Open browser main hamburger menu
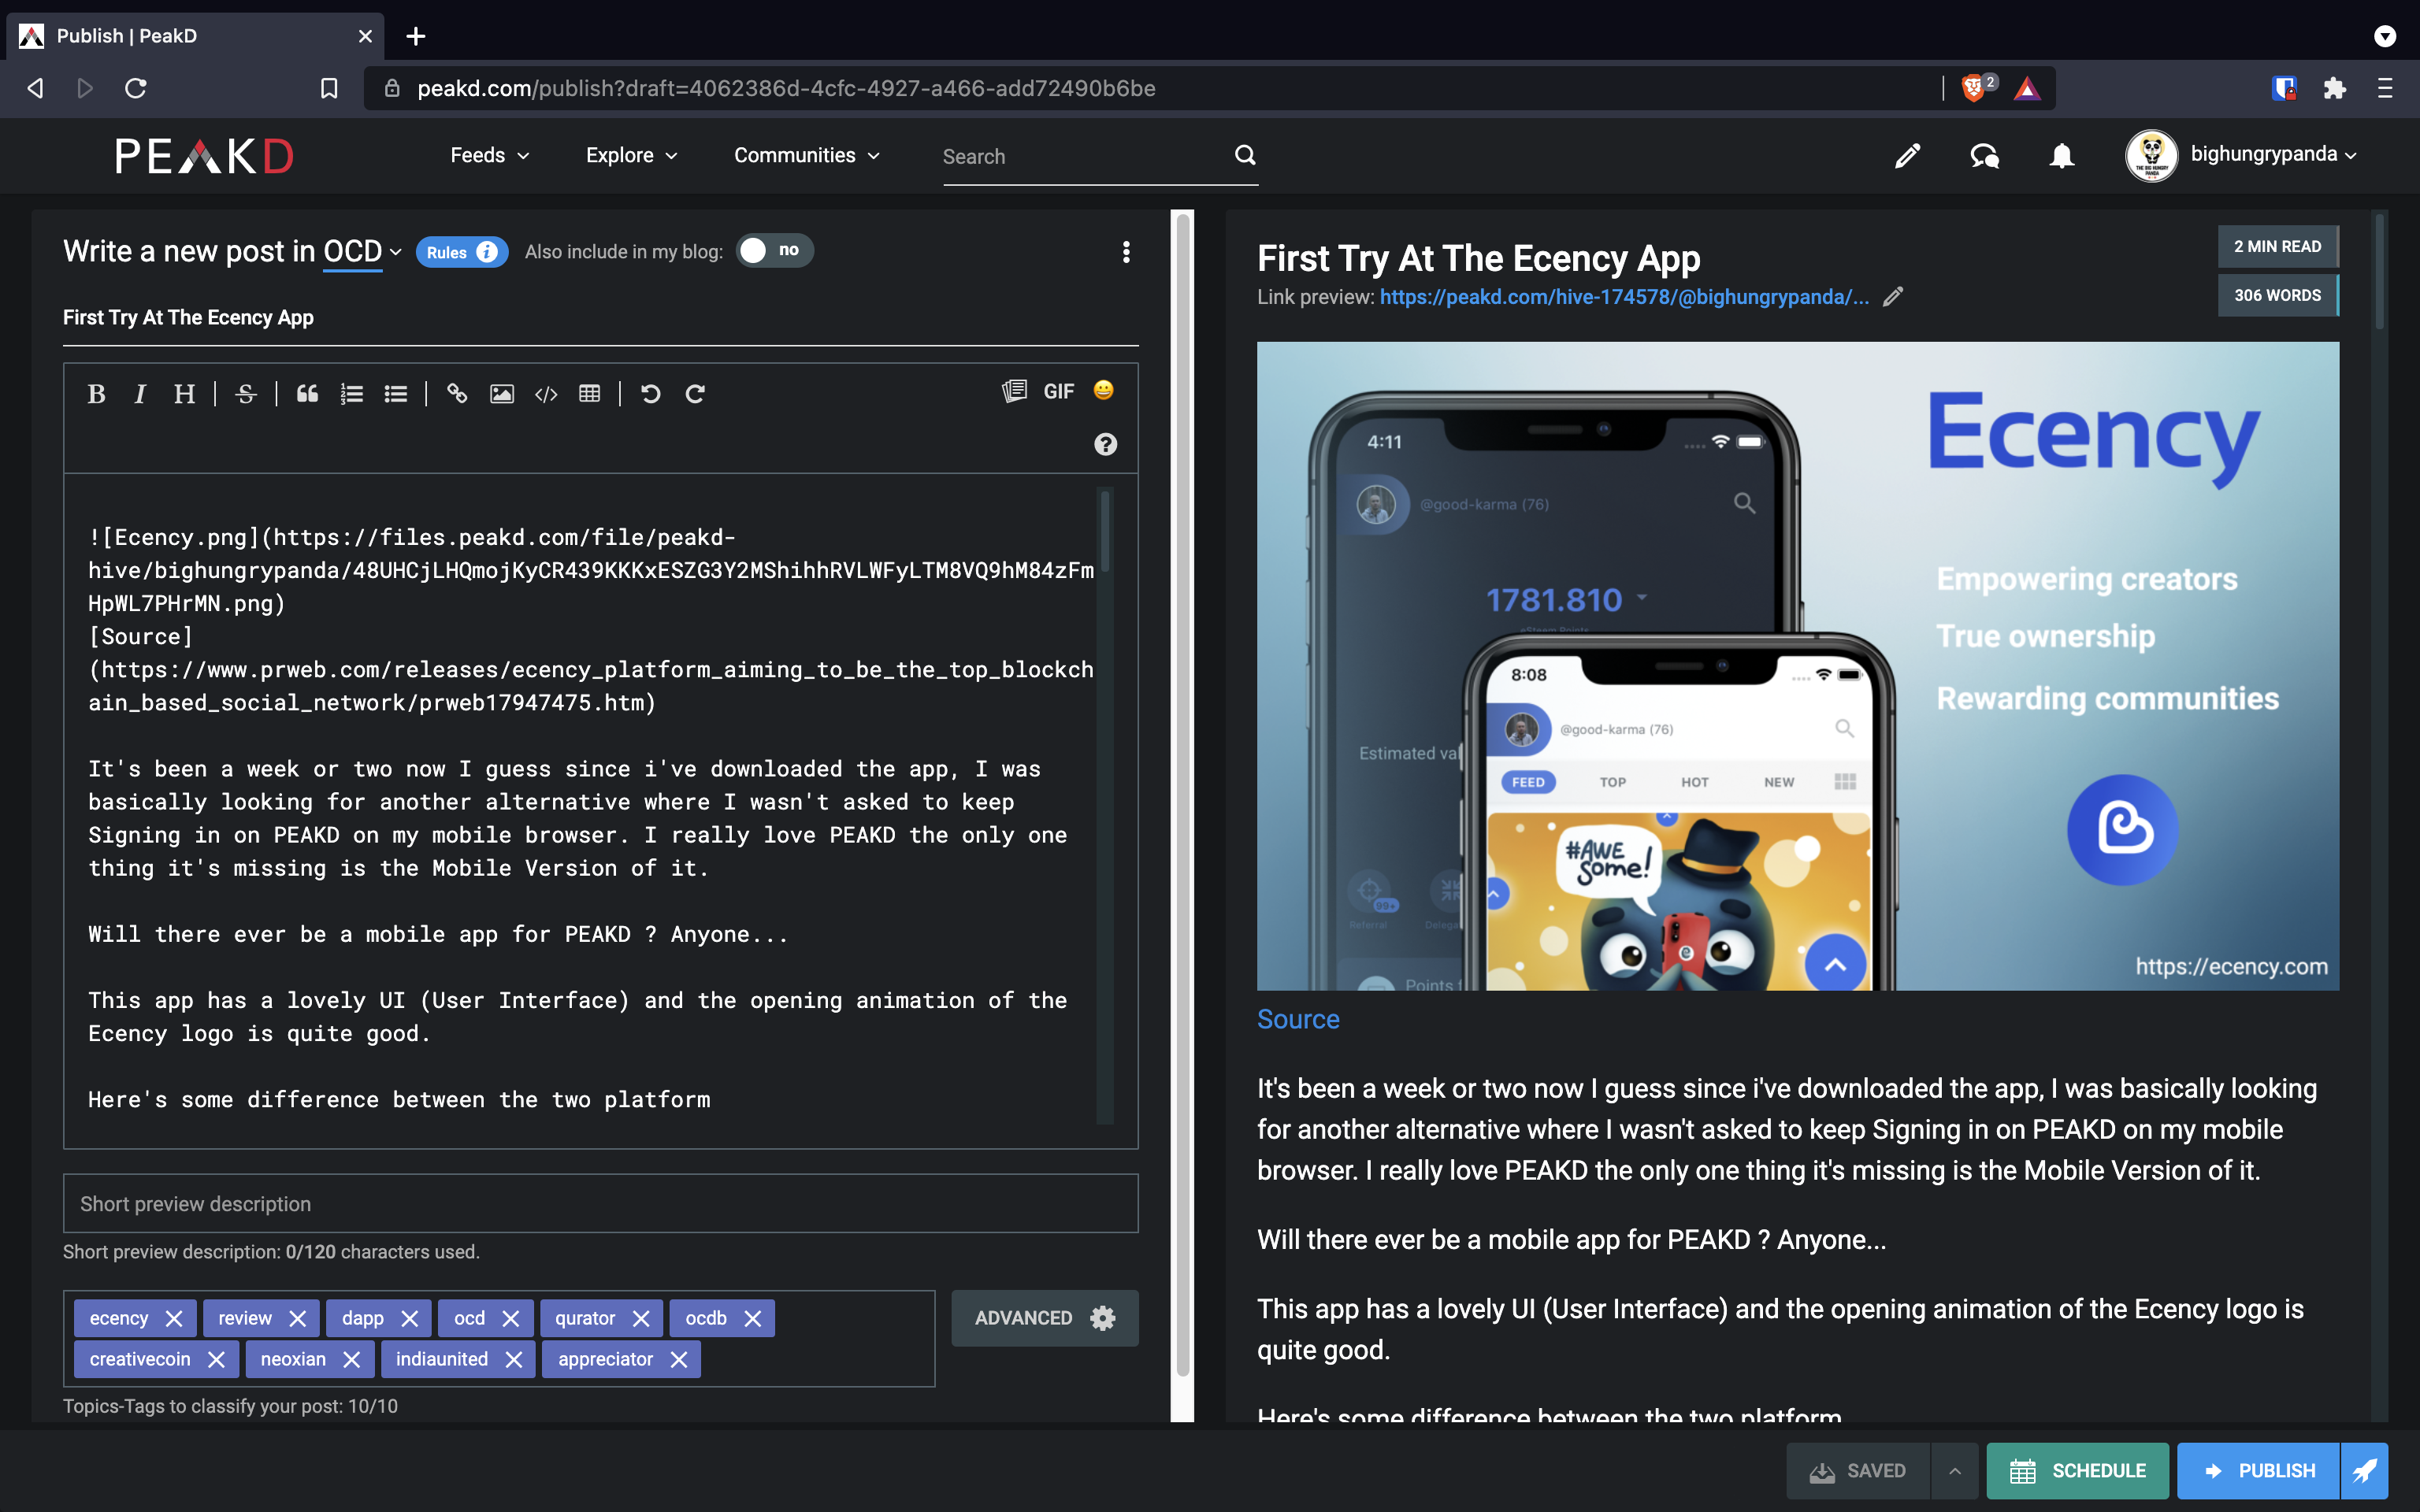Image resolution: width=2420 pixels, height=1512 pixels. click(2385, 88)
